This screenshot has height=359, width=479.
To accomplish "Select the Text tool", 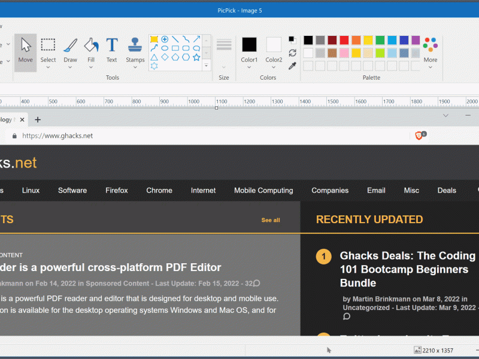I will tap(112, 50).
